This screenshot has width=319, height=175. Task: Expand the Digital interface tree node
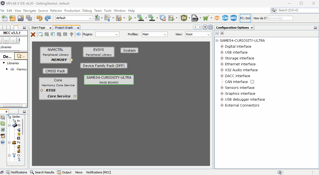coord(222,47)
